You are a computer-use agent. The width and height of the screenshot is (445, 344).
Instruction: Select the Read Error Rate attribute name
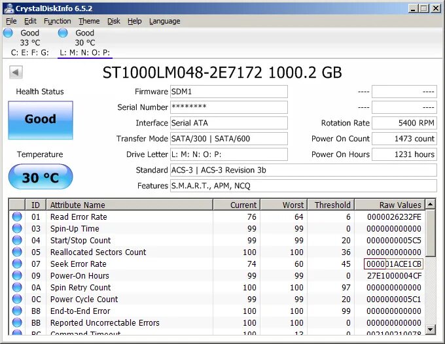tap(79, 216)
